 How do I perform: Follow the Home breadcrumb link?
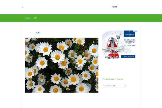click(x=27, y=18)
